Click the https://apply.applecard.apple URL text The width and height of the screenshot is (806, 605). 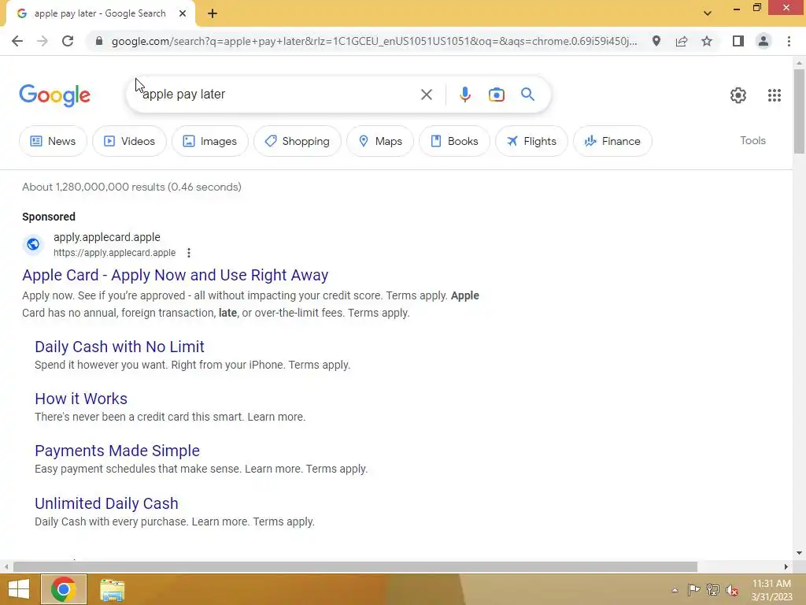click(114, 253)
